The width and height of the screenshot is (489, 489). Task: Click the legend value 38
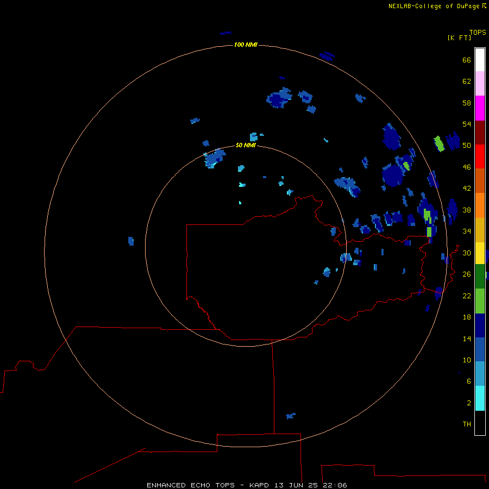click(467, 210)
